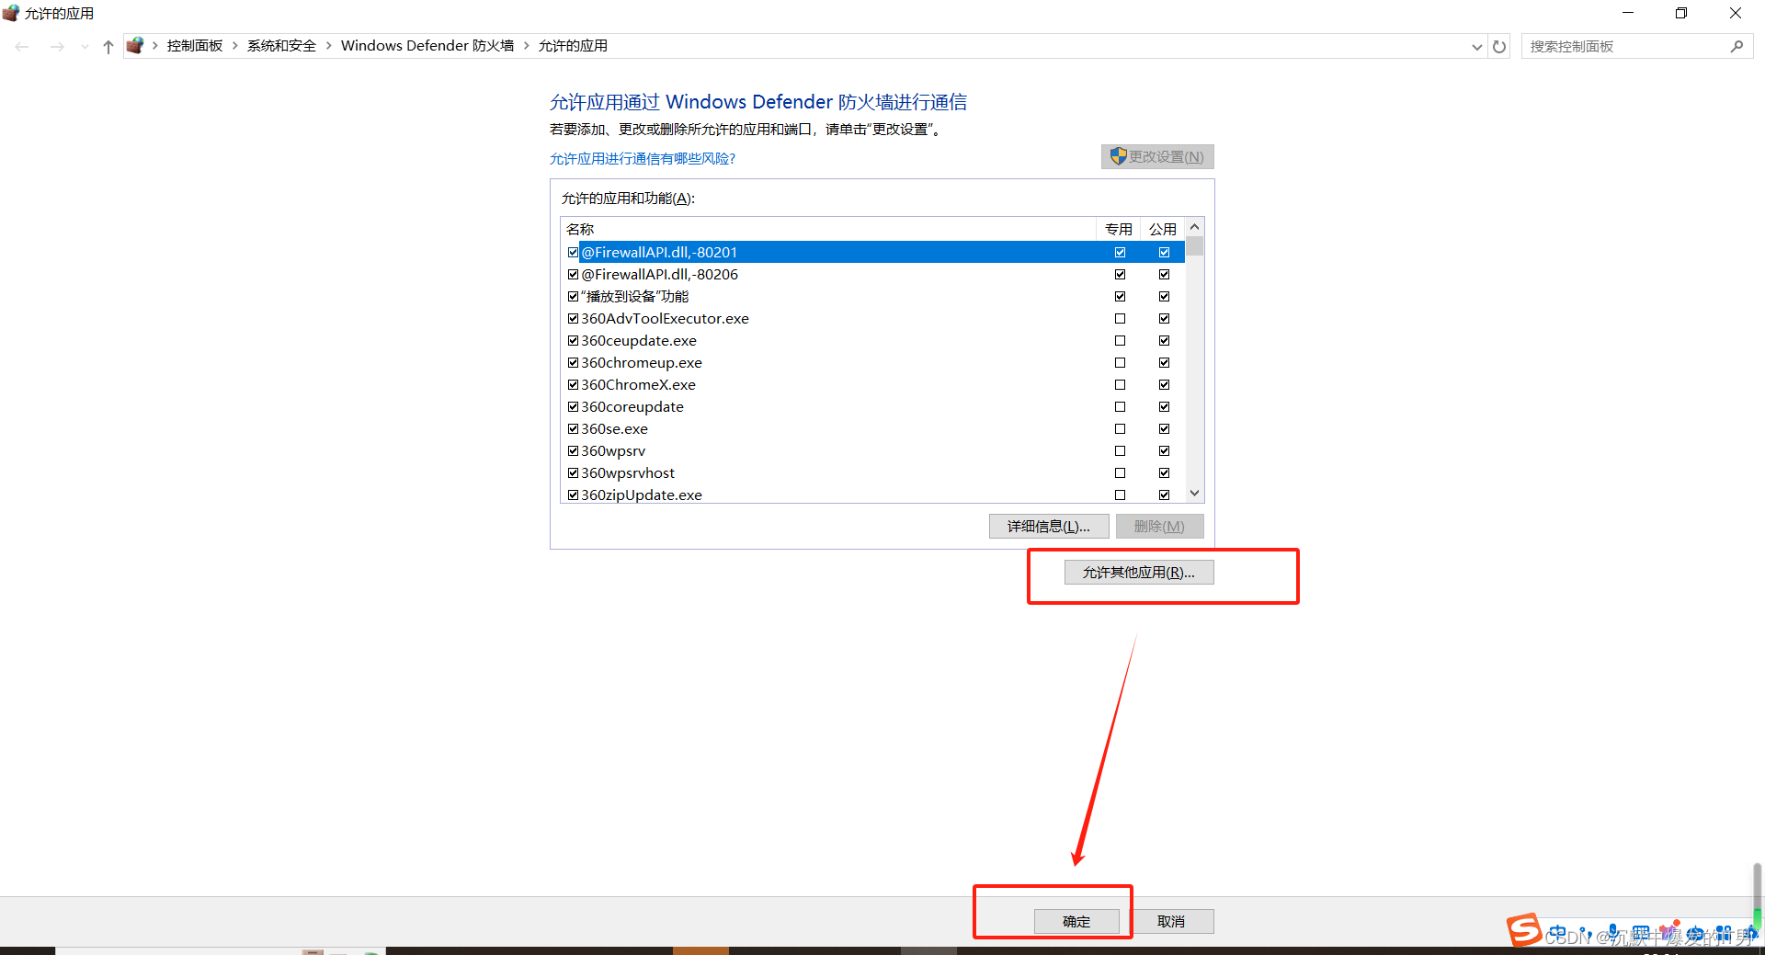Viewport: 1765px width, 955px height.
Task: Select 360wpsrvhost row
Action: tap(873, 473)
